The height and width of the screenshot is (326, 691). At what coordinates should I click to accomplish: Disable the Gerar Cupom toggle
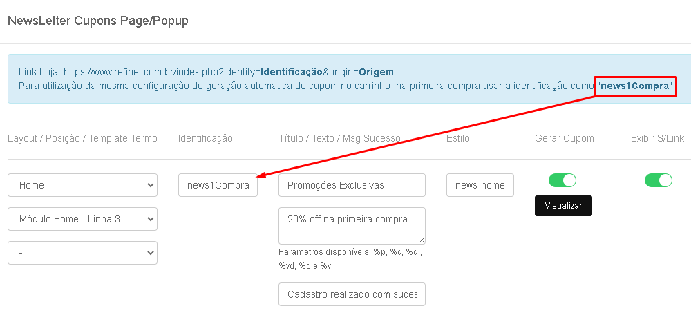(562, 180)
